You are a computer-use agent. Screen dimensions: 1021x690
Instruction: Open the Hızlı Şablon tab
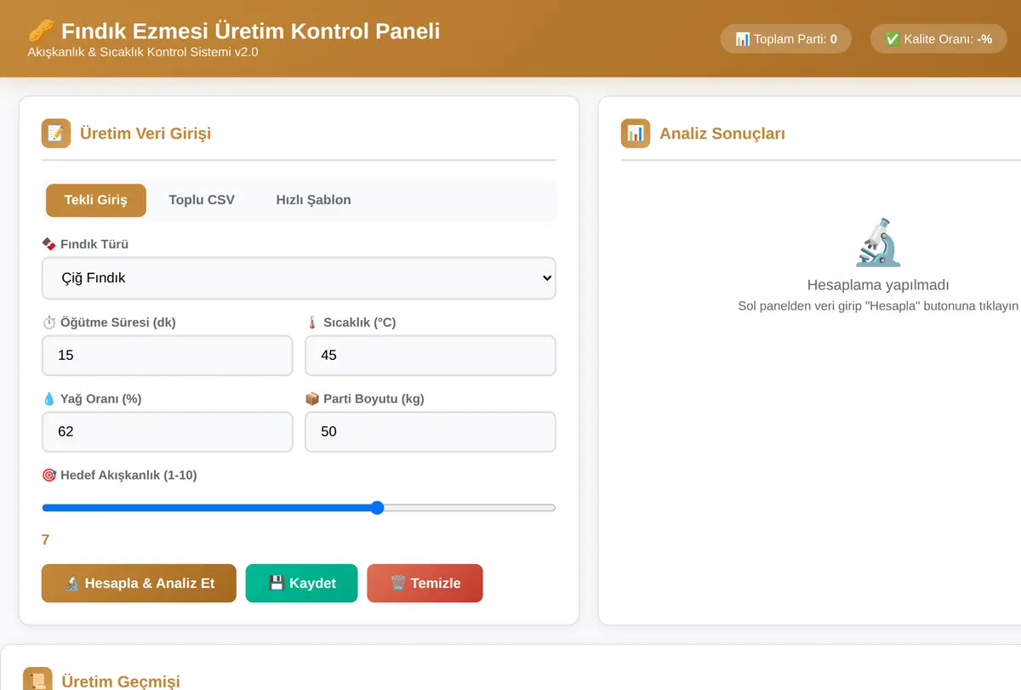pyautogui.click(x=313, y=200)
